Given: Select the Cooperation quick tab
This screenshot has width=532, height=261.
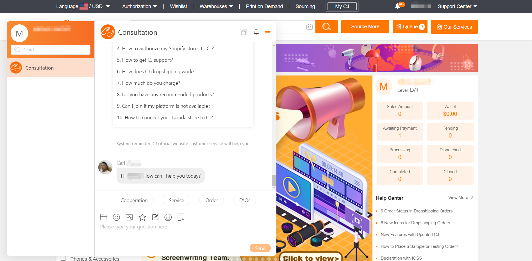Looking at the screenshot, I should click(134, 200).
